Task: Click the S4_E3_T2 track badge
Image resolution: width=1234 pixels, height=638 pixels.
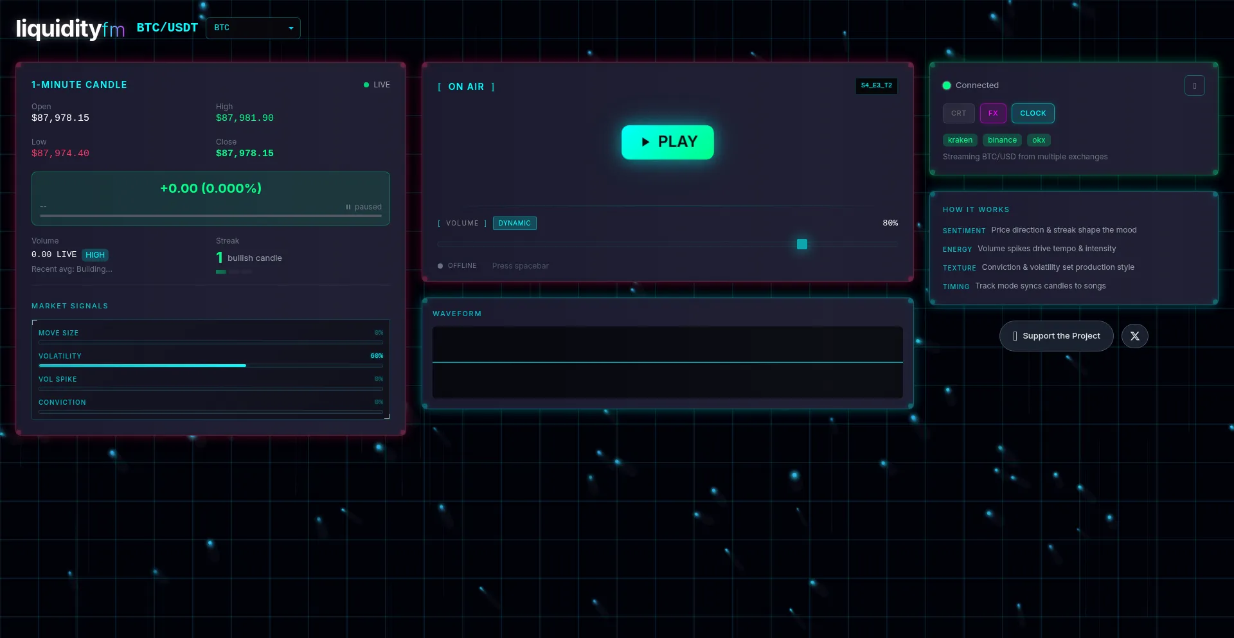Action: click(x=876, y=85)
